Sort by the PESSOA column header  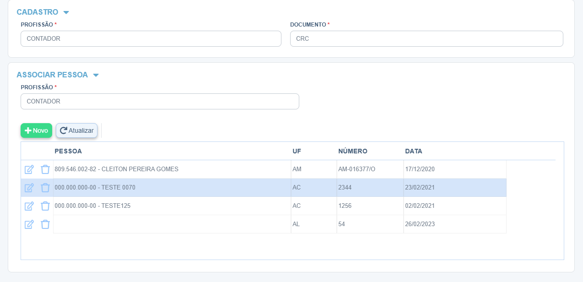click(68, 151)
